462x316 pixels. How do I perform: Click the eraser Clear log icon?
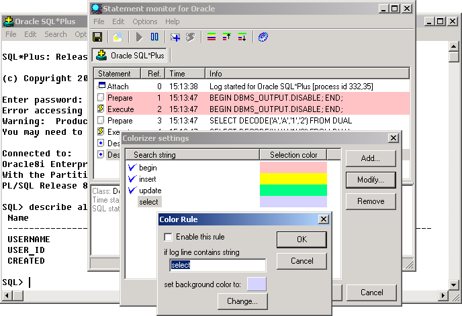[118, 37]
